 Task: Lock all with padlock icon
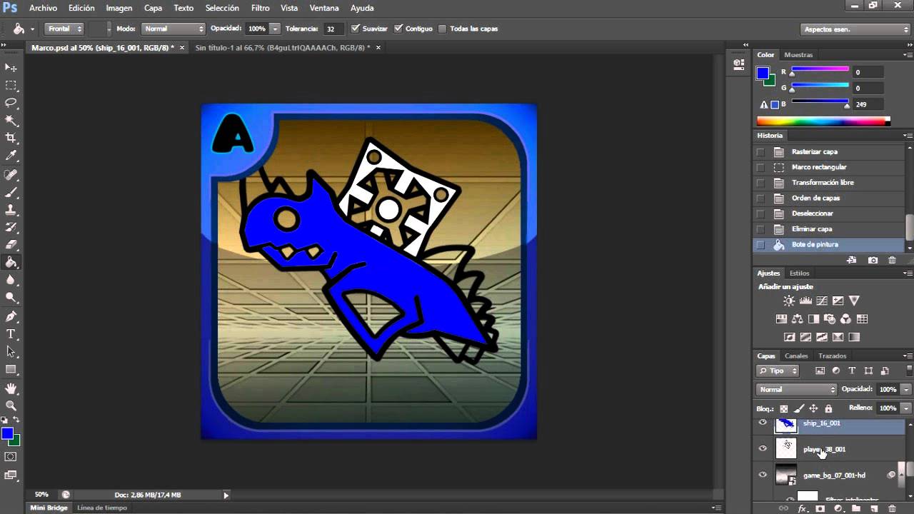coord(828,408)
